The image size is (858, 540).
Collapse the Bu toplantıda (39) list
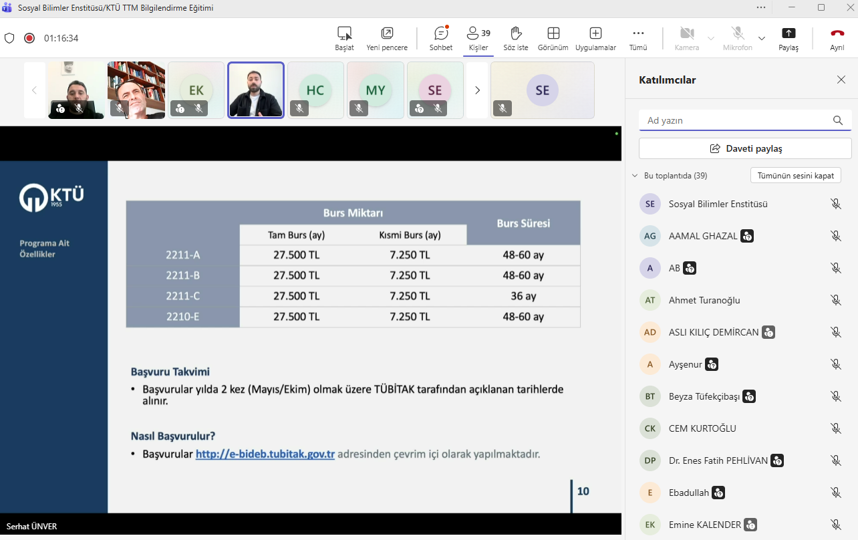point(635,176)
